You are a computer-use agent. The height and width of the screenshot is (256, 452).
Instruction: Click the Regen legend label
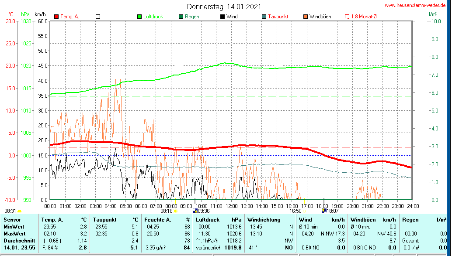(192, 17)
